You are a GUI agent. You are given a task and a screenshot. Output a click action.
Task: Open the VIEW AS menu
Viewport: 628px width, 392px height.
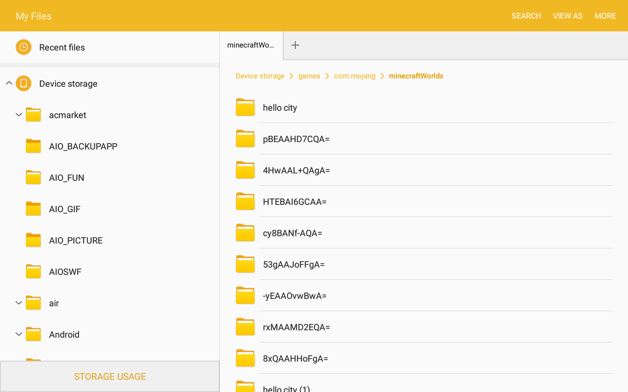click(568, 16)
